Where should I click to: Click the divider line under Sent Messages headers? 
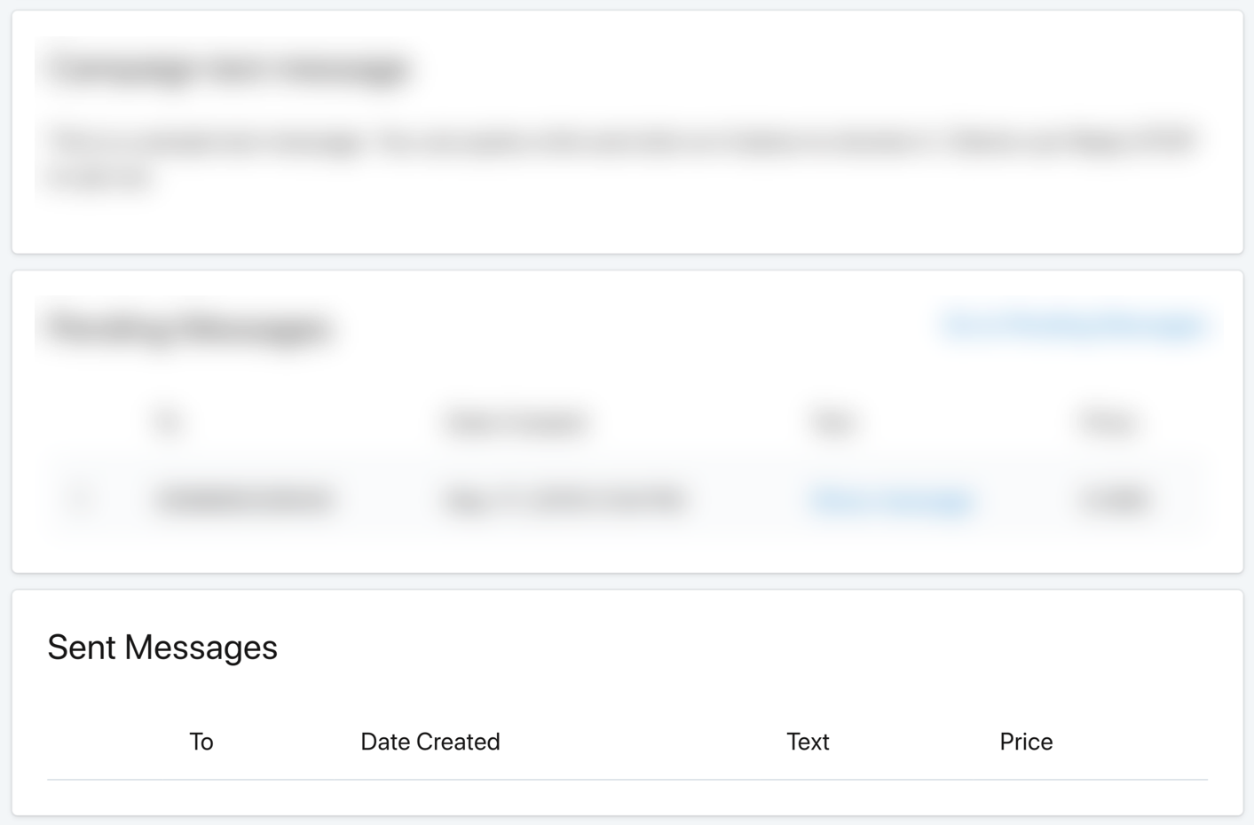coord(627,780)
